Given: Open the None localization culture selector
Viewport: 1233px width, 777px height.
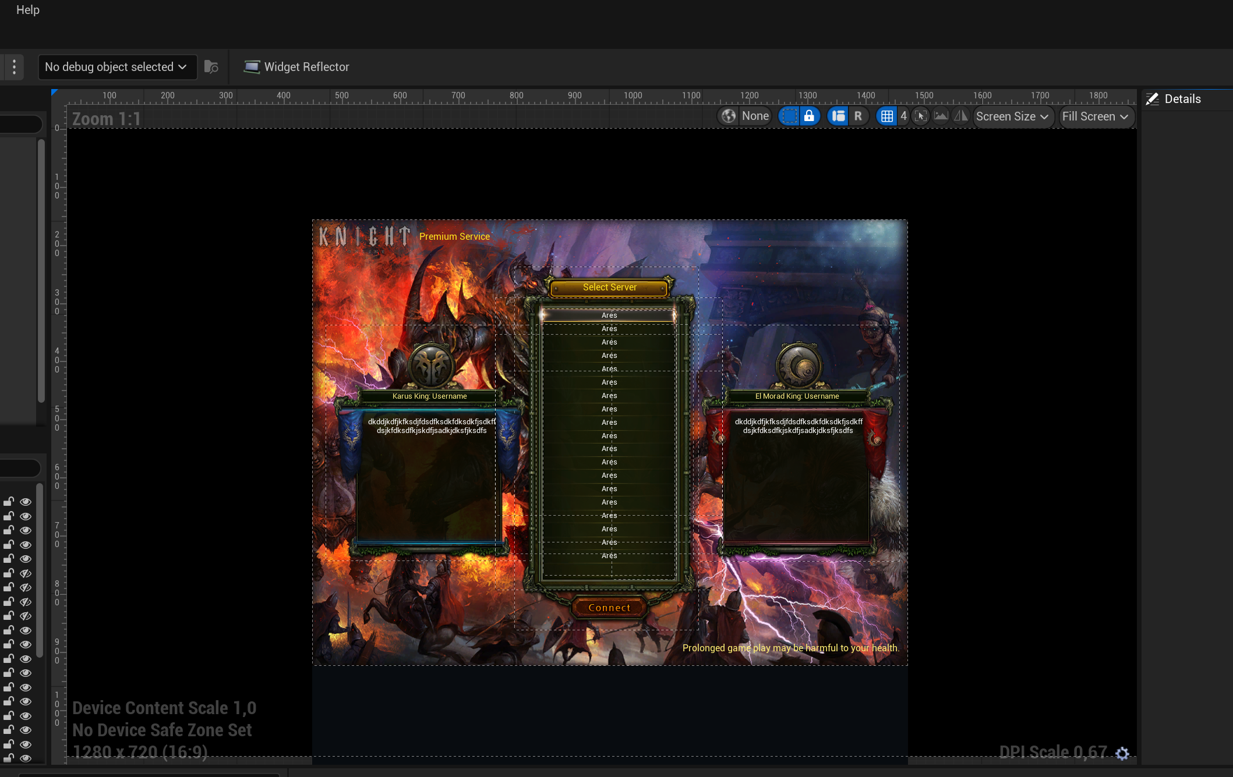Looking at the screenshot, I should (755, 116).
